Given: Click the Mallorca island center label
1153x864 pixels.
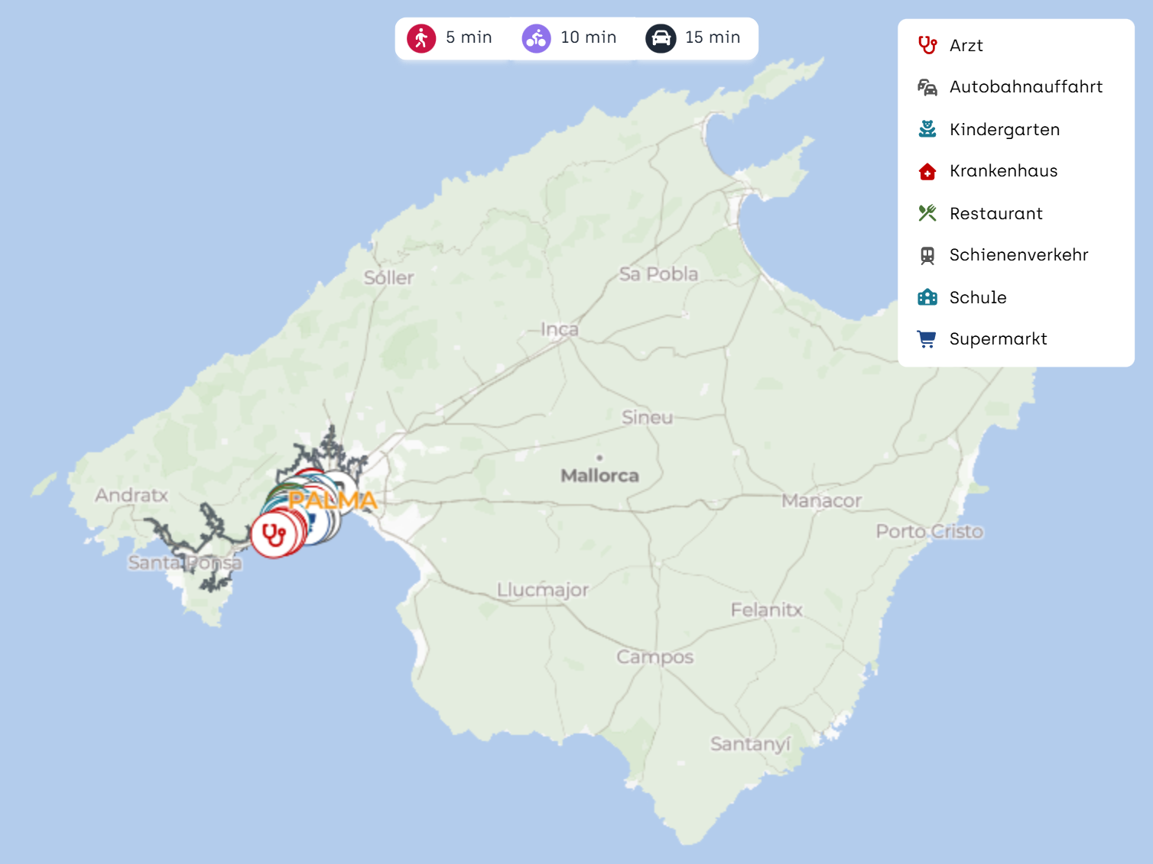Looking at the screenshot, I should (x=599, y=476).
